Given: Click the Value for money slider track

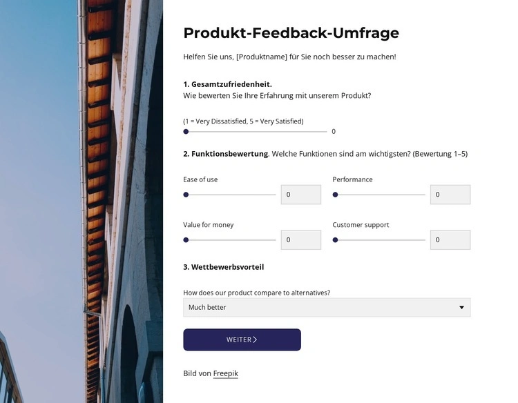Looking at the screenshot, I should click(231, 240).
